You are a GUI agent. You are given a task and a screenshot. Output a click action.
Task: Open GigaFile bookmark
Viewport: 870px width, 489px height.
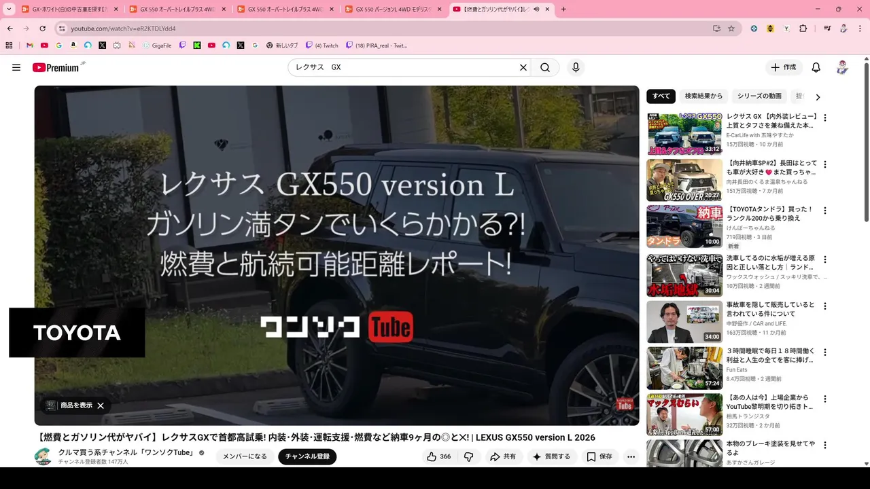coord(157,46)
